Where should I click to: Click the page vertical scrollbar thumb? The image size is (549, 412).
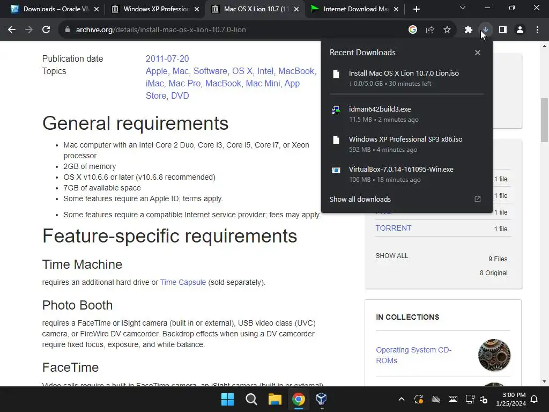pyautogui.click(x=544, y=120)
